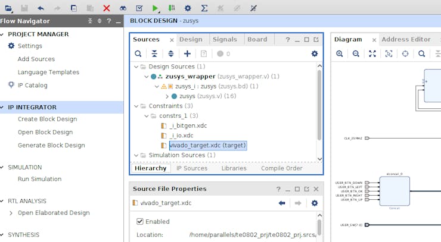Screen dimensions: 441x242
Task: Click the Concat block in the diagram
Action: 395,191
